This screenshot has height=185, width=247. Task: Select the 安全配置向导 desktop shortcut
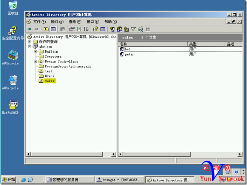pos(13,33)
